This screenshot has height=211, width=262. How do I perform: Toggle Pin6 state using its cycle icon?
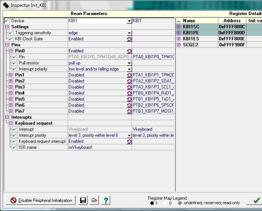click(129, 105)
